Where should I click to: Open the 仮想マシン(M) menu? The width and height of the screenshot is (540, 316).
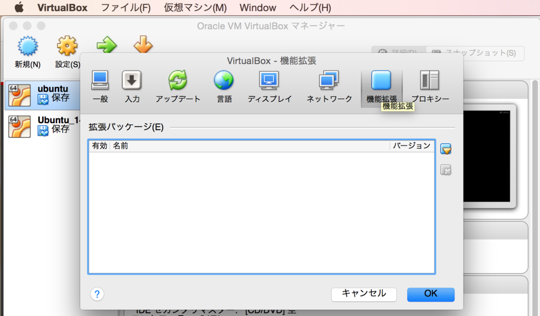(195, 7)
